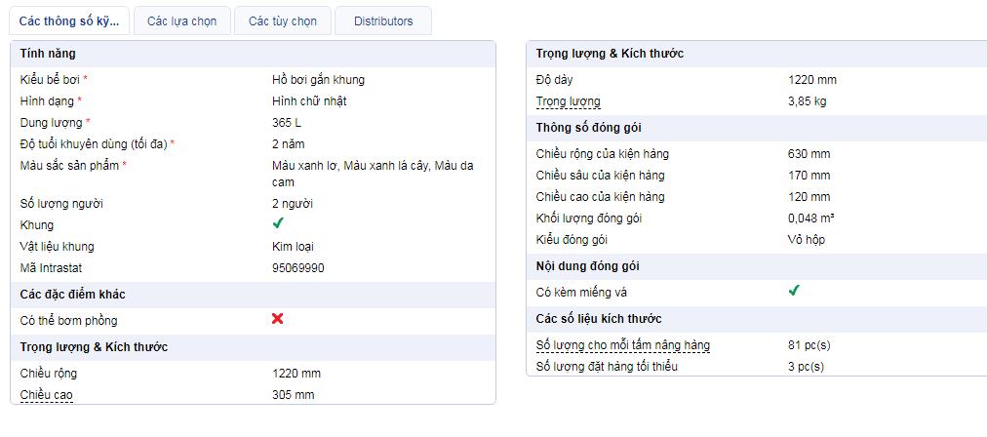Switch to the Các lựa chọn tab
The height and width of the screenshot is (437, 987).
[182, 20]
